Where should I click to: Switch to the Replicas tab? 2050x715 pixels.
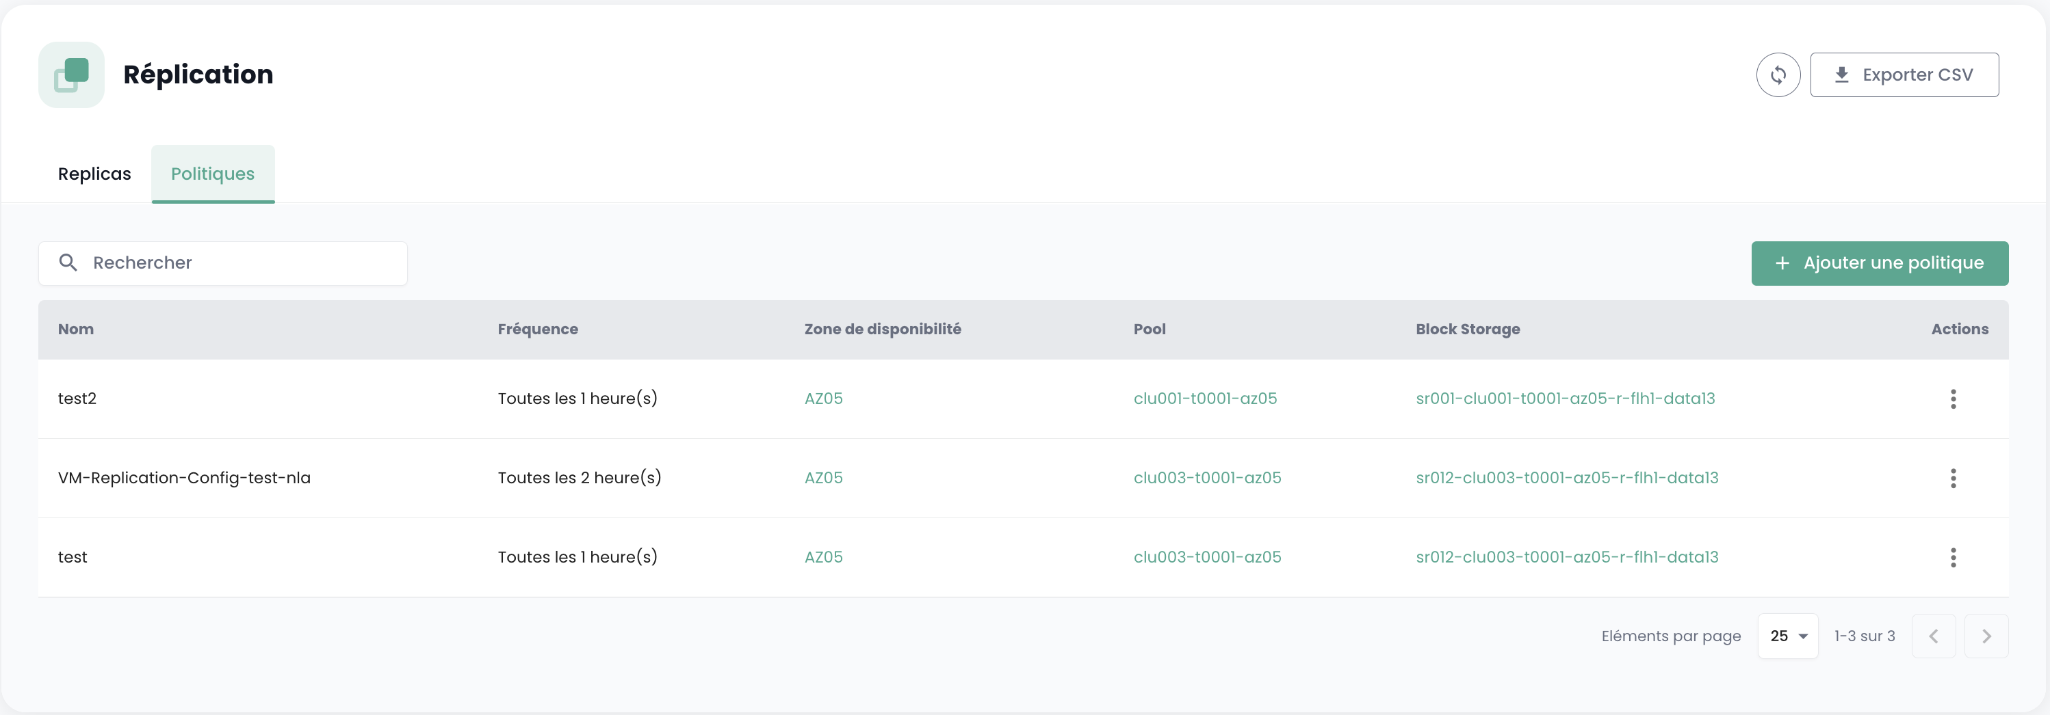[x=94, y=174]
